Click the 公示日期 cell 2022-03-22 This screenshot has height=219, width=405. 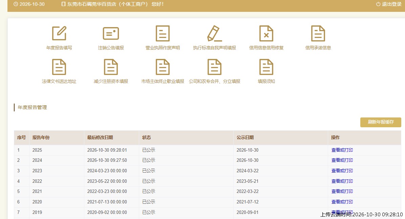pyautogui.click(x=248, y=191)
